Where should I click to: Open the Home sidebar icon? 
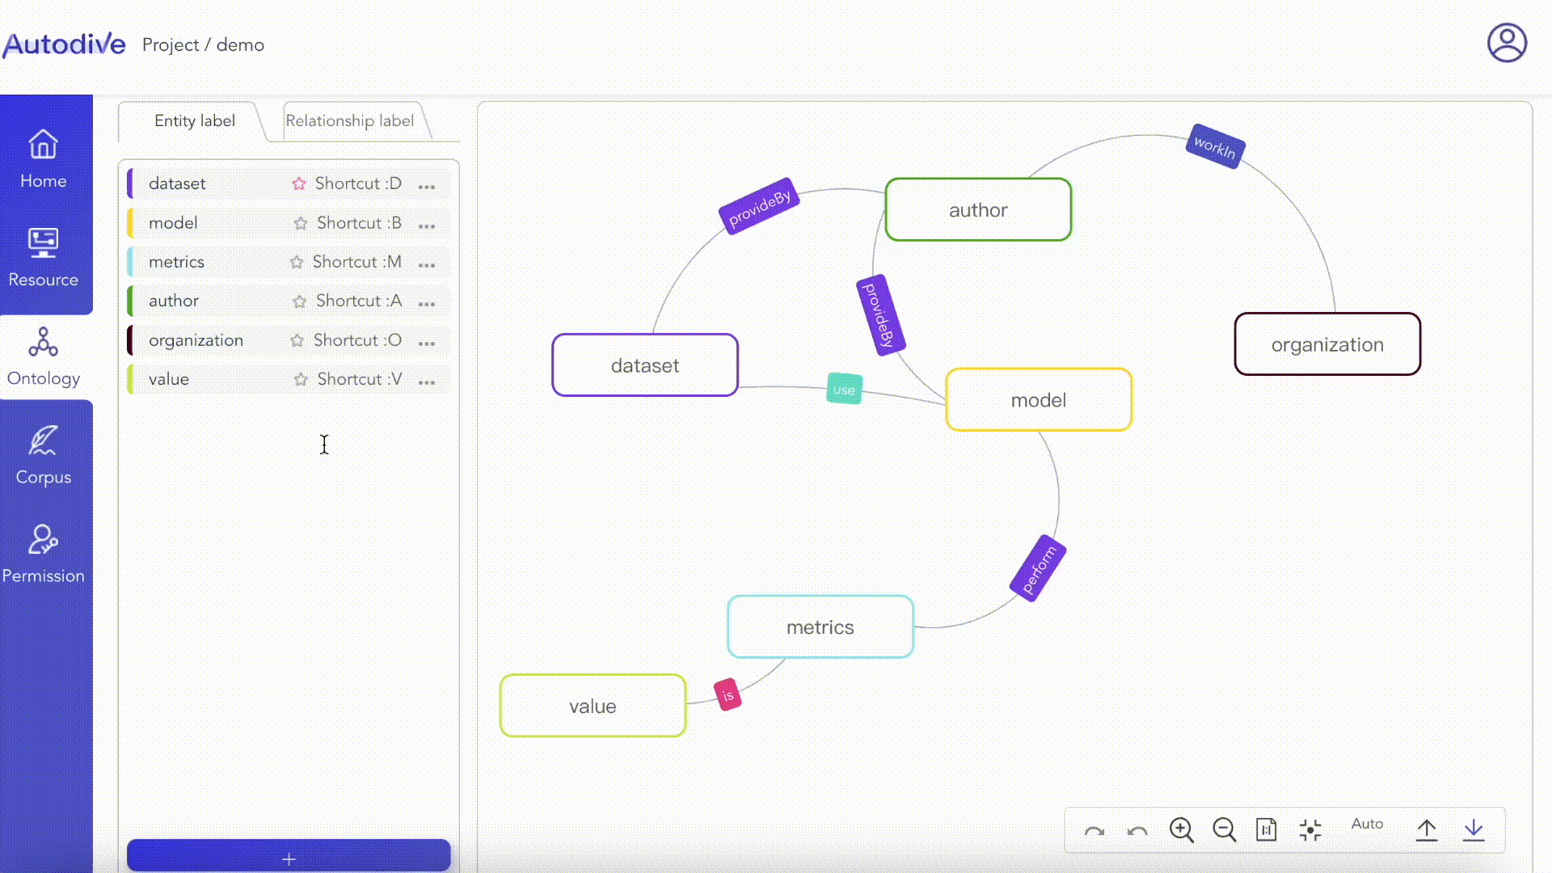coord(44,158)
